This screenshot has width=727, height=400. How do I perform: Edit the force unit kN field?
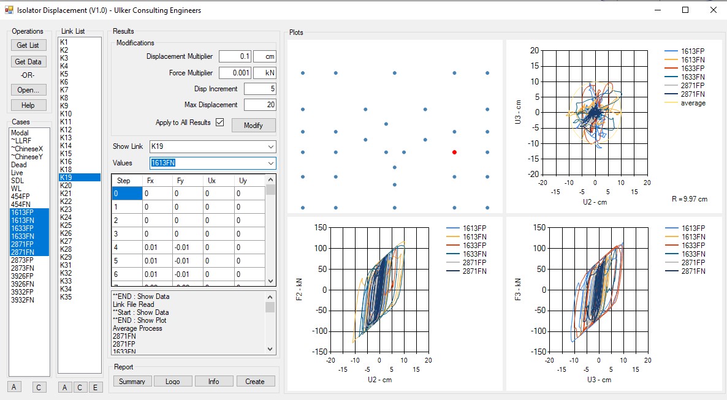pyautogui.click(x=265, y=73)
